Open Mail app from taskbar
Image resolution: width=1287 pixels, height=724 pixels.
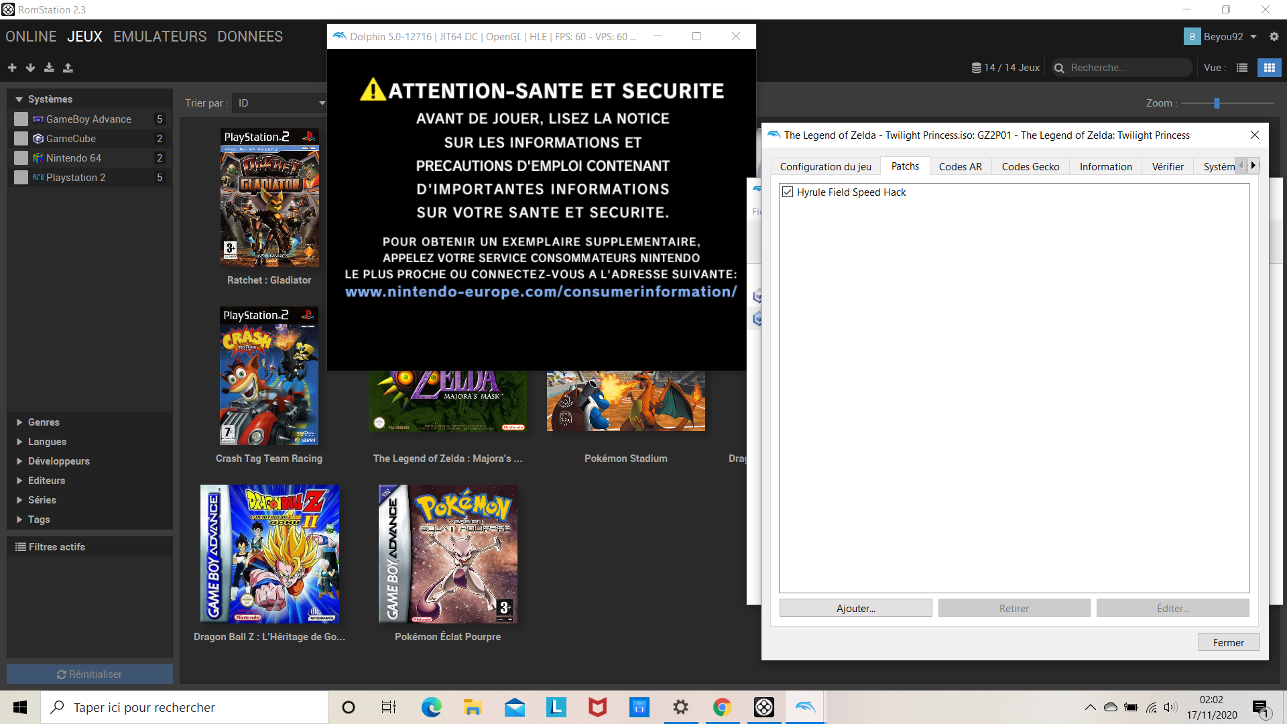[515, 707]
